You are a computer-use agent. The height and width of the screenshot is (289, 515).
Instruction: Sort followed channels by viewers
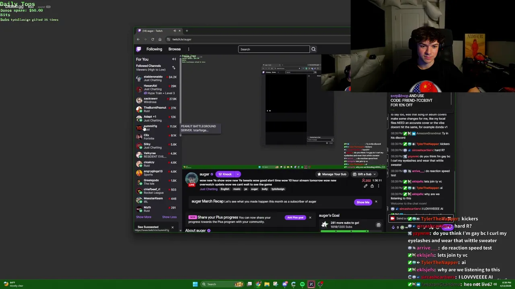point(173,67)
